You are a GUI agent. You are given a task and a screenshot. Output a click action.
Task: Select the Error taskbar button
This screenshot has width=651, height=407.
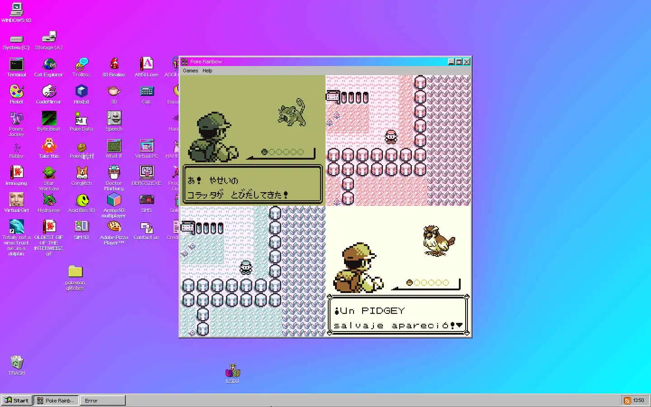[x=103, y=400]
